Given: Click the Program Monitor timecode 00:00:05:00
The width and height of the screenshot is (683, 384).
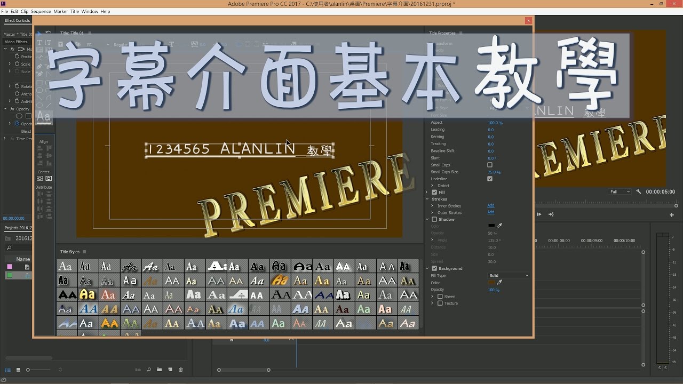Looking at the screenshot, I should tap(661, 191).
